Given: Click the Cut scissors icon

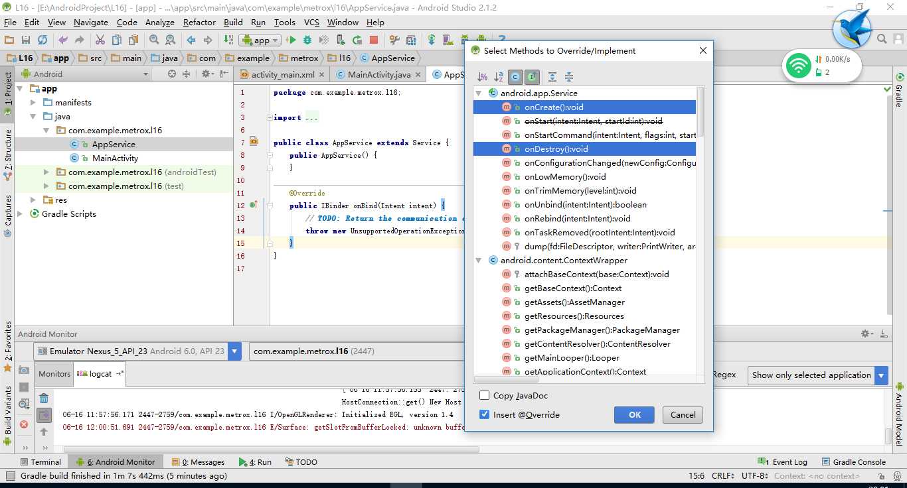Looking at the screenshot, I should [100, 40].
